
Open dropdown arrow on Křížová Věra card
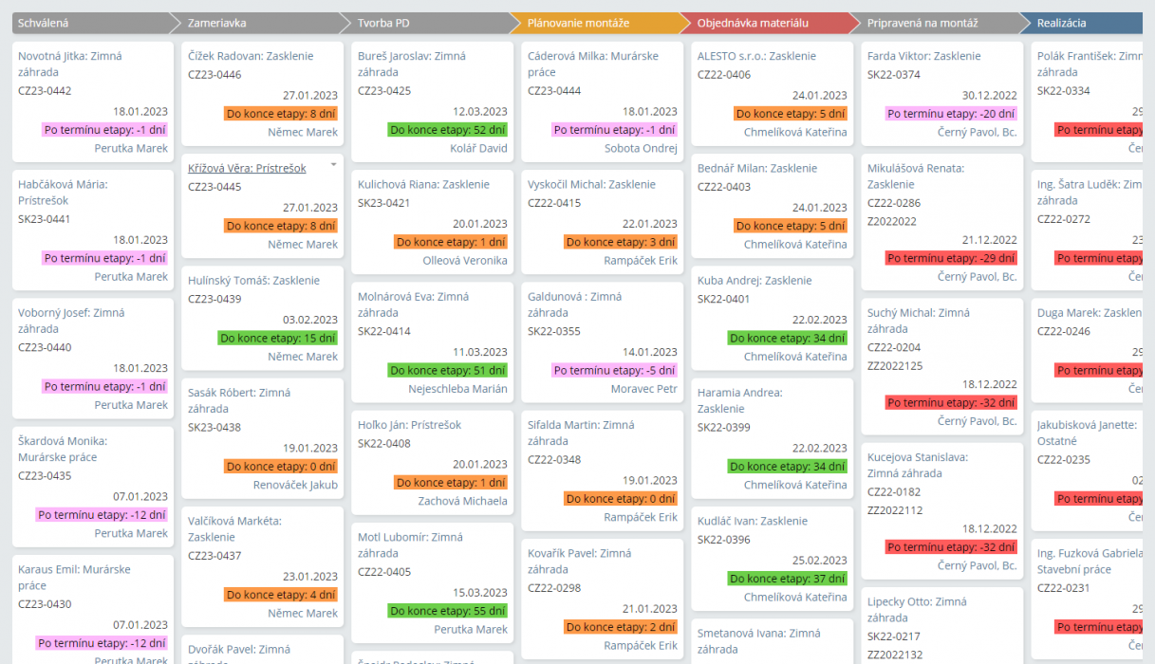(333, 165)
